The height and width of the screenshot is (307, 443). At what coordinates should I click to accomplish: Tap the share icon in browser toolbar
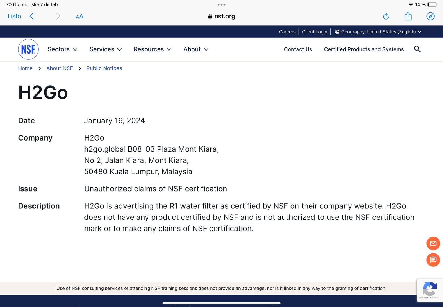tap(408, 16)
